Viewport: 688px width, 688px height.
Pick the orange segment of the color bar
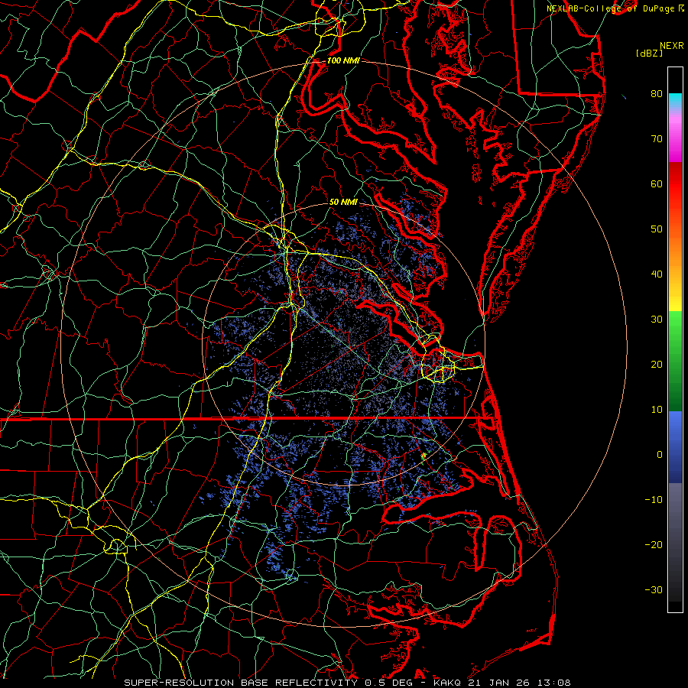pos(675,250)
